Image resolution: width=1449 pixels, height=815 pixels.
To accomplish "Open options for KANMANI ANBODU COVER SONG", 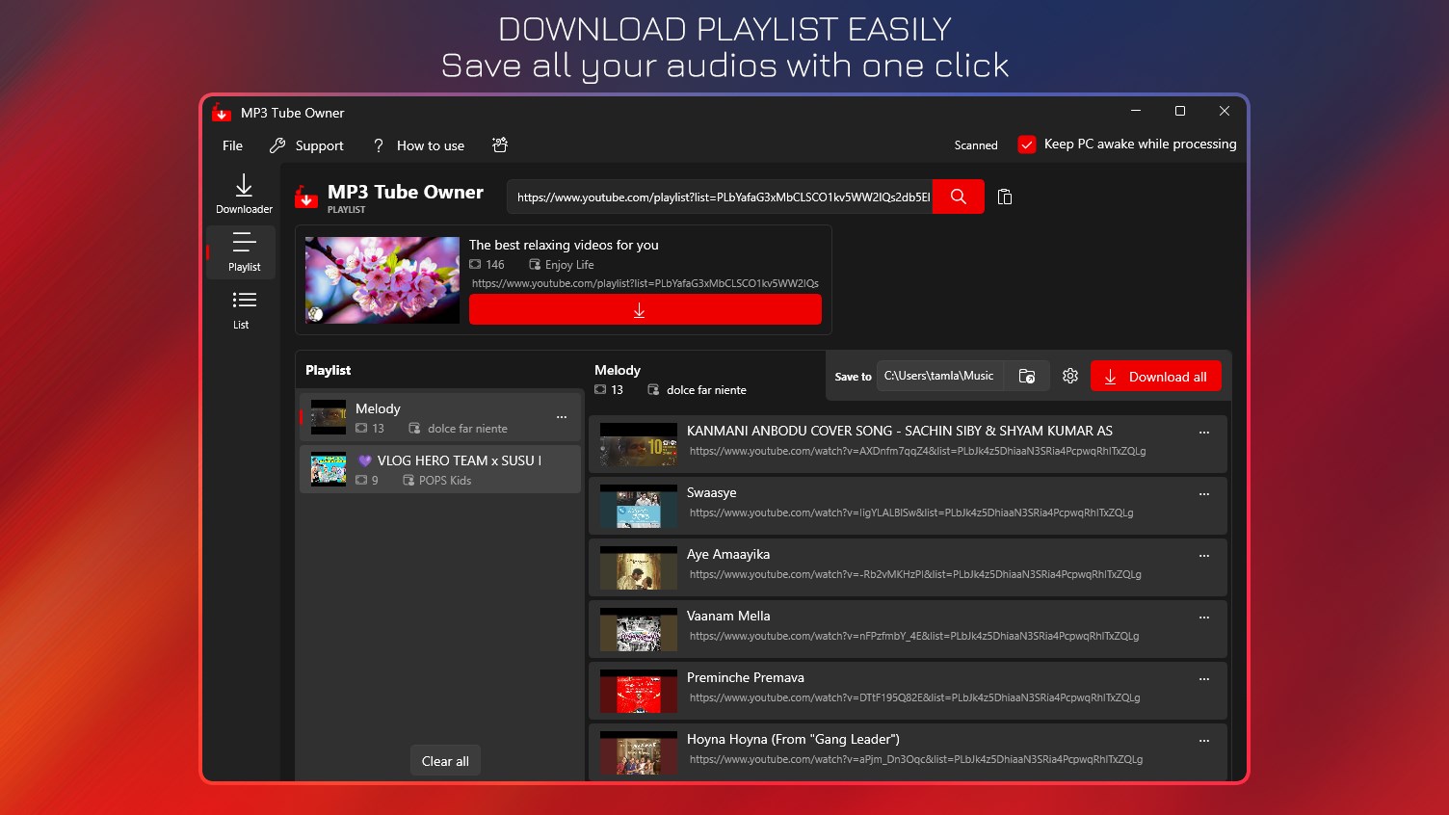I will (1203, 433).
